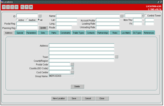Screen dimensions: 164x106
Task: Click the Fri end time field
Action: tap(149, 24)
